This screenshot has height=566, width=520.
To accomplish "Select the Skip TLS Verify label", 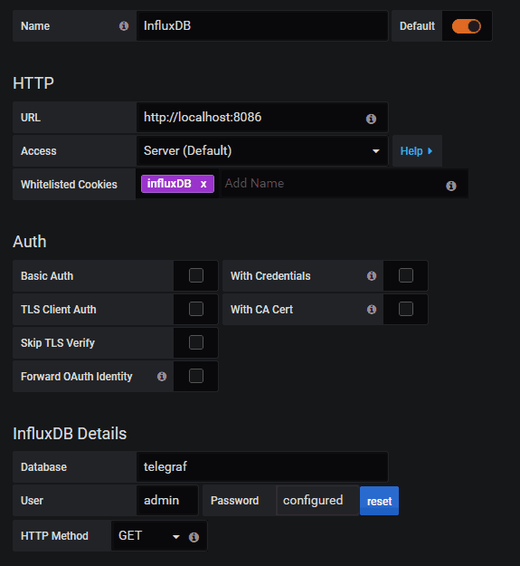I will point(58,343).
